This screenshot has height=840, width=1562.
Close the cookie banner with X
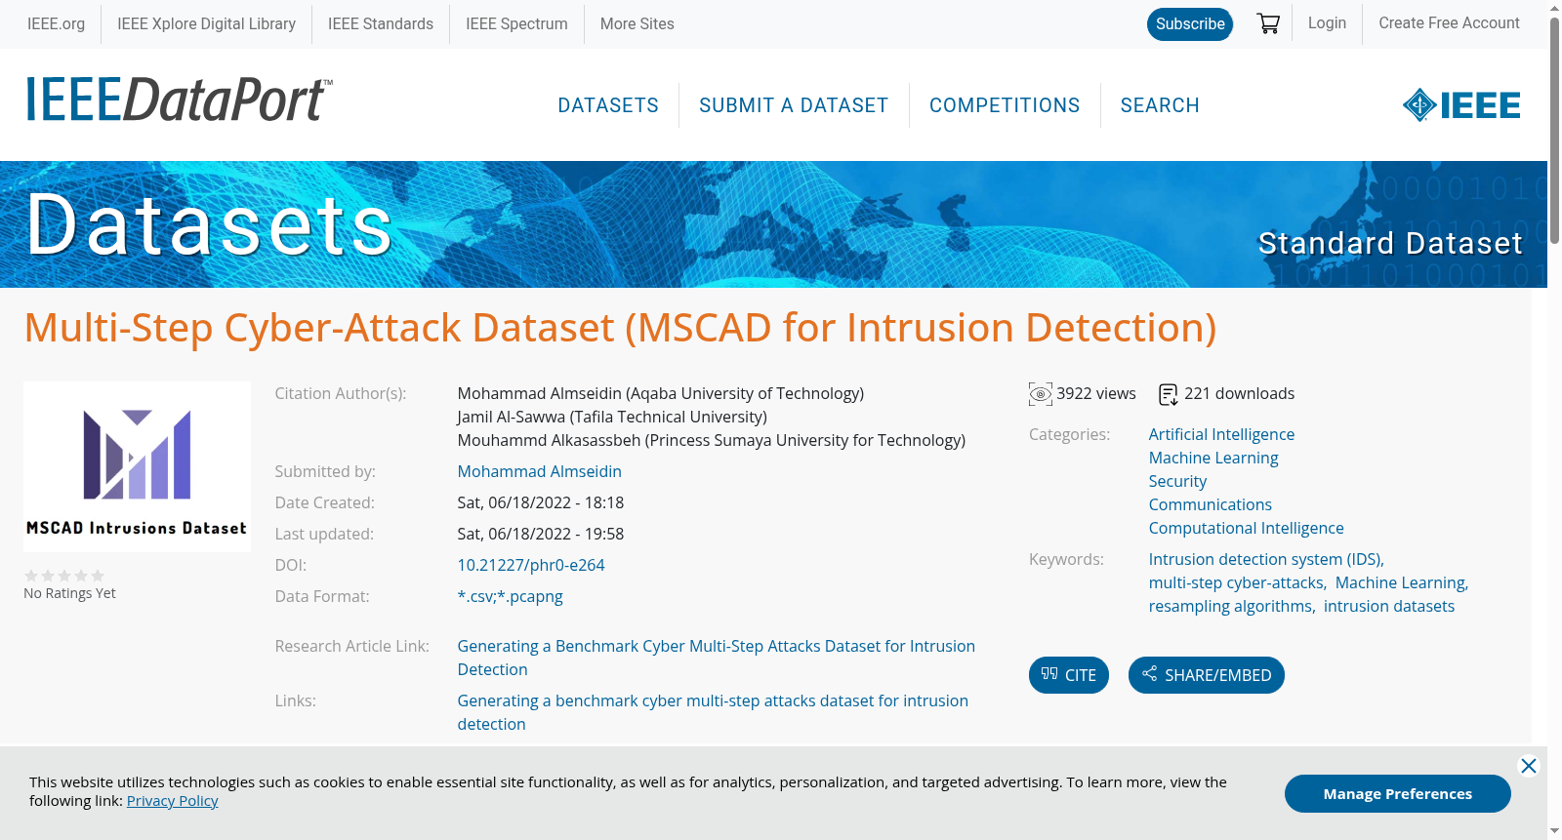coord(1529,766)
